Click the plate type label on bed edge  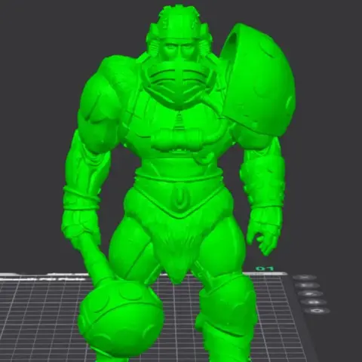[x=43, y=278]
